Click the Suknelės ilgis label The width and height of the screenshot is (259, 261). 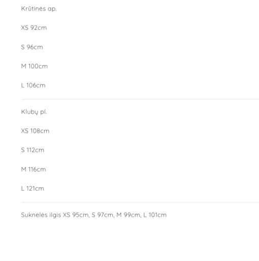41,215
